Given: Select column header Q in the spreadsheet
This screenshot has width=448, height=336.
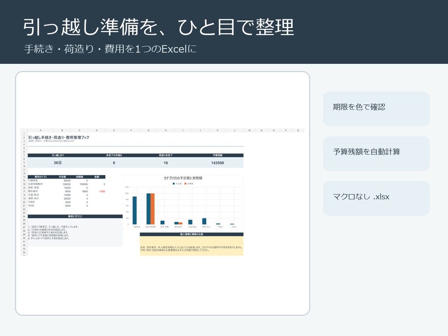Looking at the screenshot, I should 298,130.
